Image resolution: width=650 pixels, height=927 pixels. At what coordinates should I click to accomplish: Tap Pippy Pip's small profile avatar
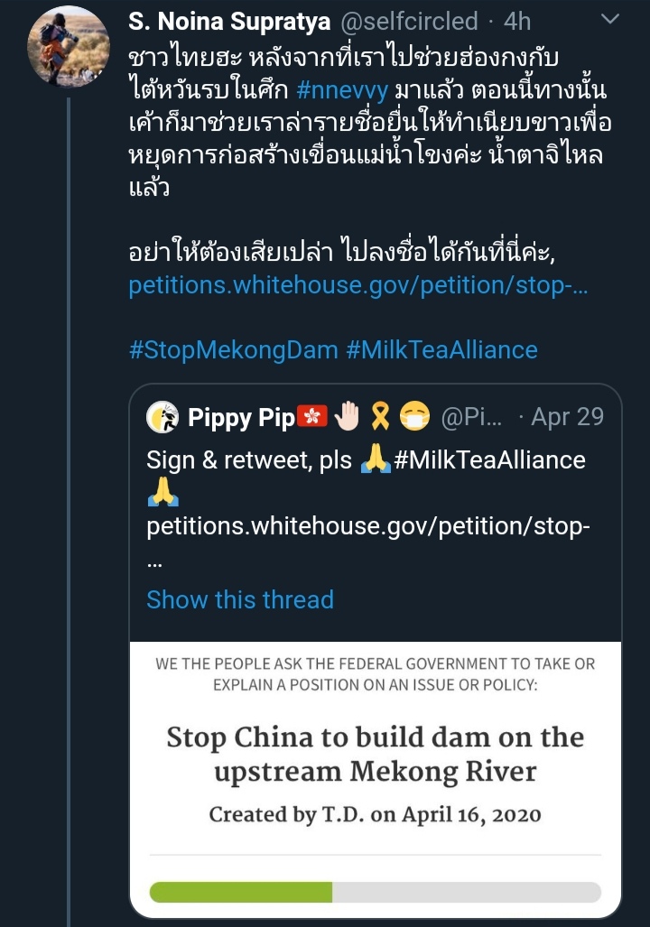pos(163,416)
